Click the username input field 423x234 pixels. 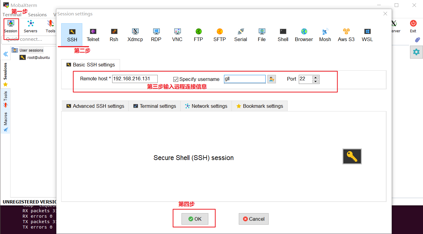(245, 79)
